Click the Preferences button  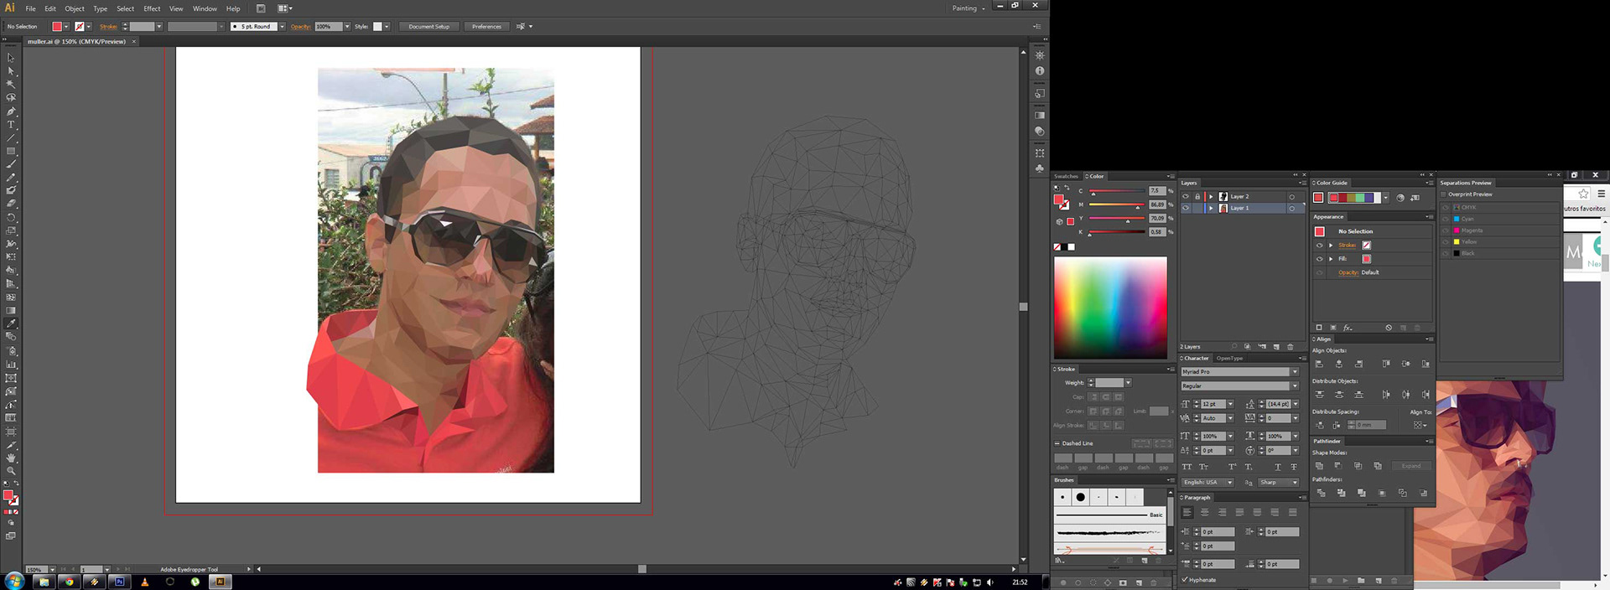[486, 27]
